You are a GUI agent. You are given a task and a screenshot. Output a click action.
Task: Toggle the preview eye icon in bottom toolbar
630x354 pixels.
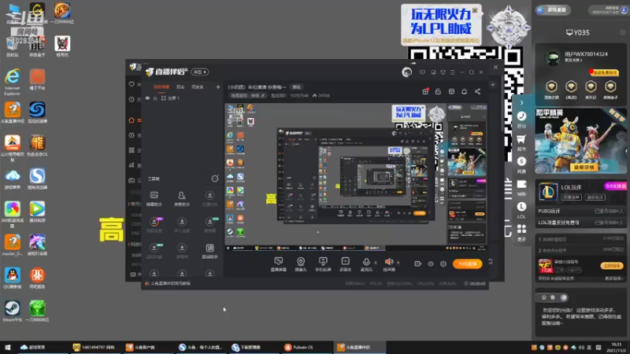[x=431, y=264]
